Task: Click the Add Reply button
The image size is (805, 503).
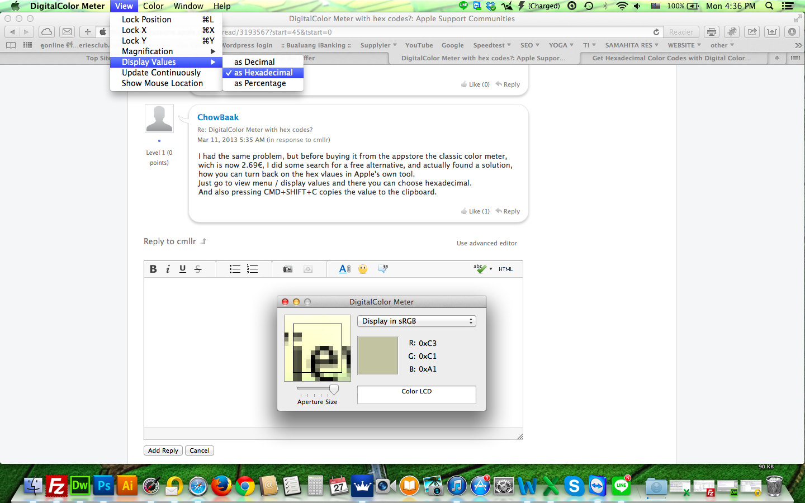Action: [163, 450]
